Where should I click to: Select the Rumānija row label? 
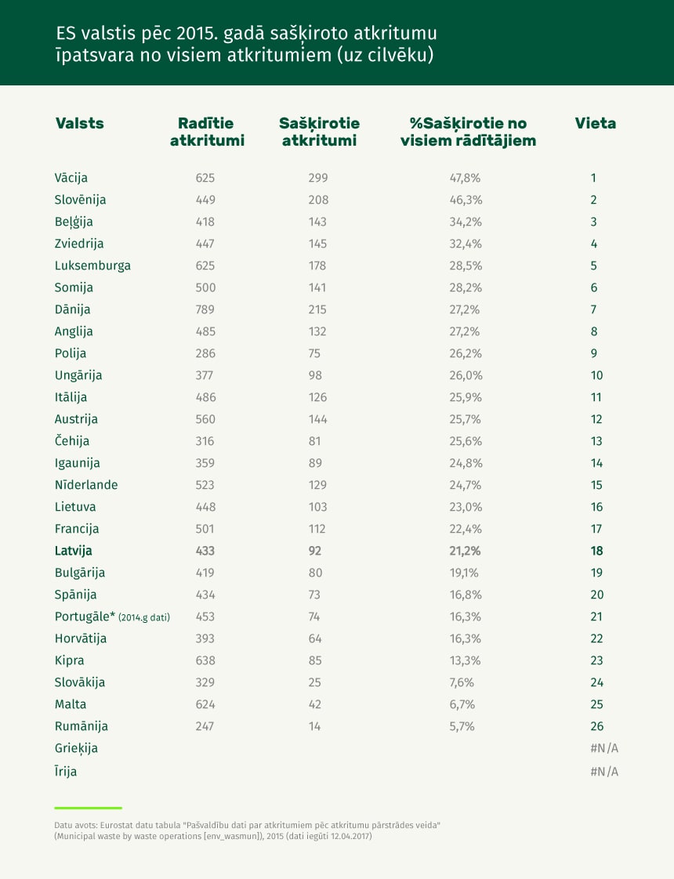point(82,726)
